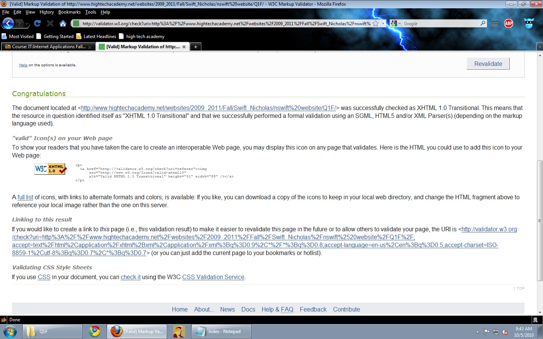The height and width of the screenshot is (339, 543).
Task: Focus the Google search field
Action: (440, 23)
